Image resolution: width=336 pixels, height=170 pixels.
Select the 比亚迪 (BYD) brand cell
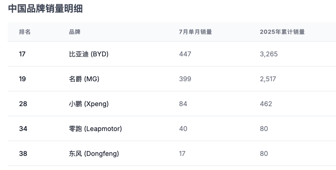tap(89, 54)
